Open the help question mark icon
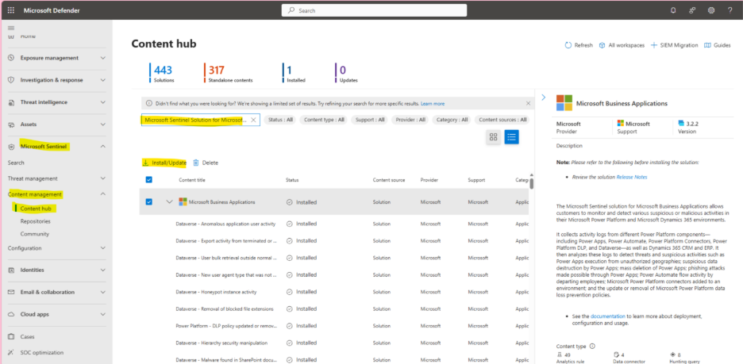Image resolution: width=743 pixels, height=364 pixels. [x=730, y=10]
